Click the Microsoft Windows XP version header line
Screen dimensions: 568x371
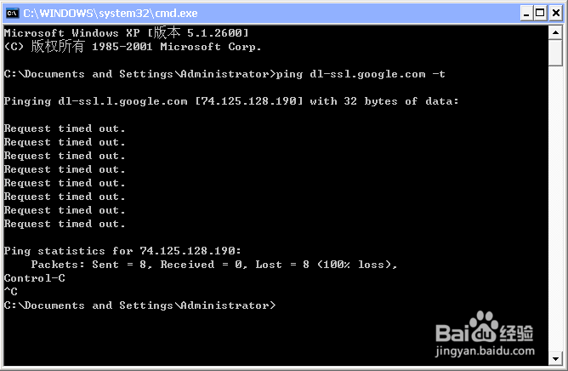127,33
